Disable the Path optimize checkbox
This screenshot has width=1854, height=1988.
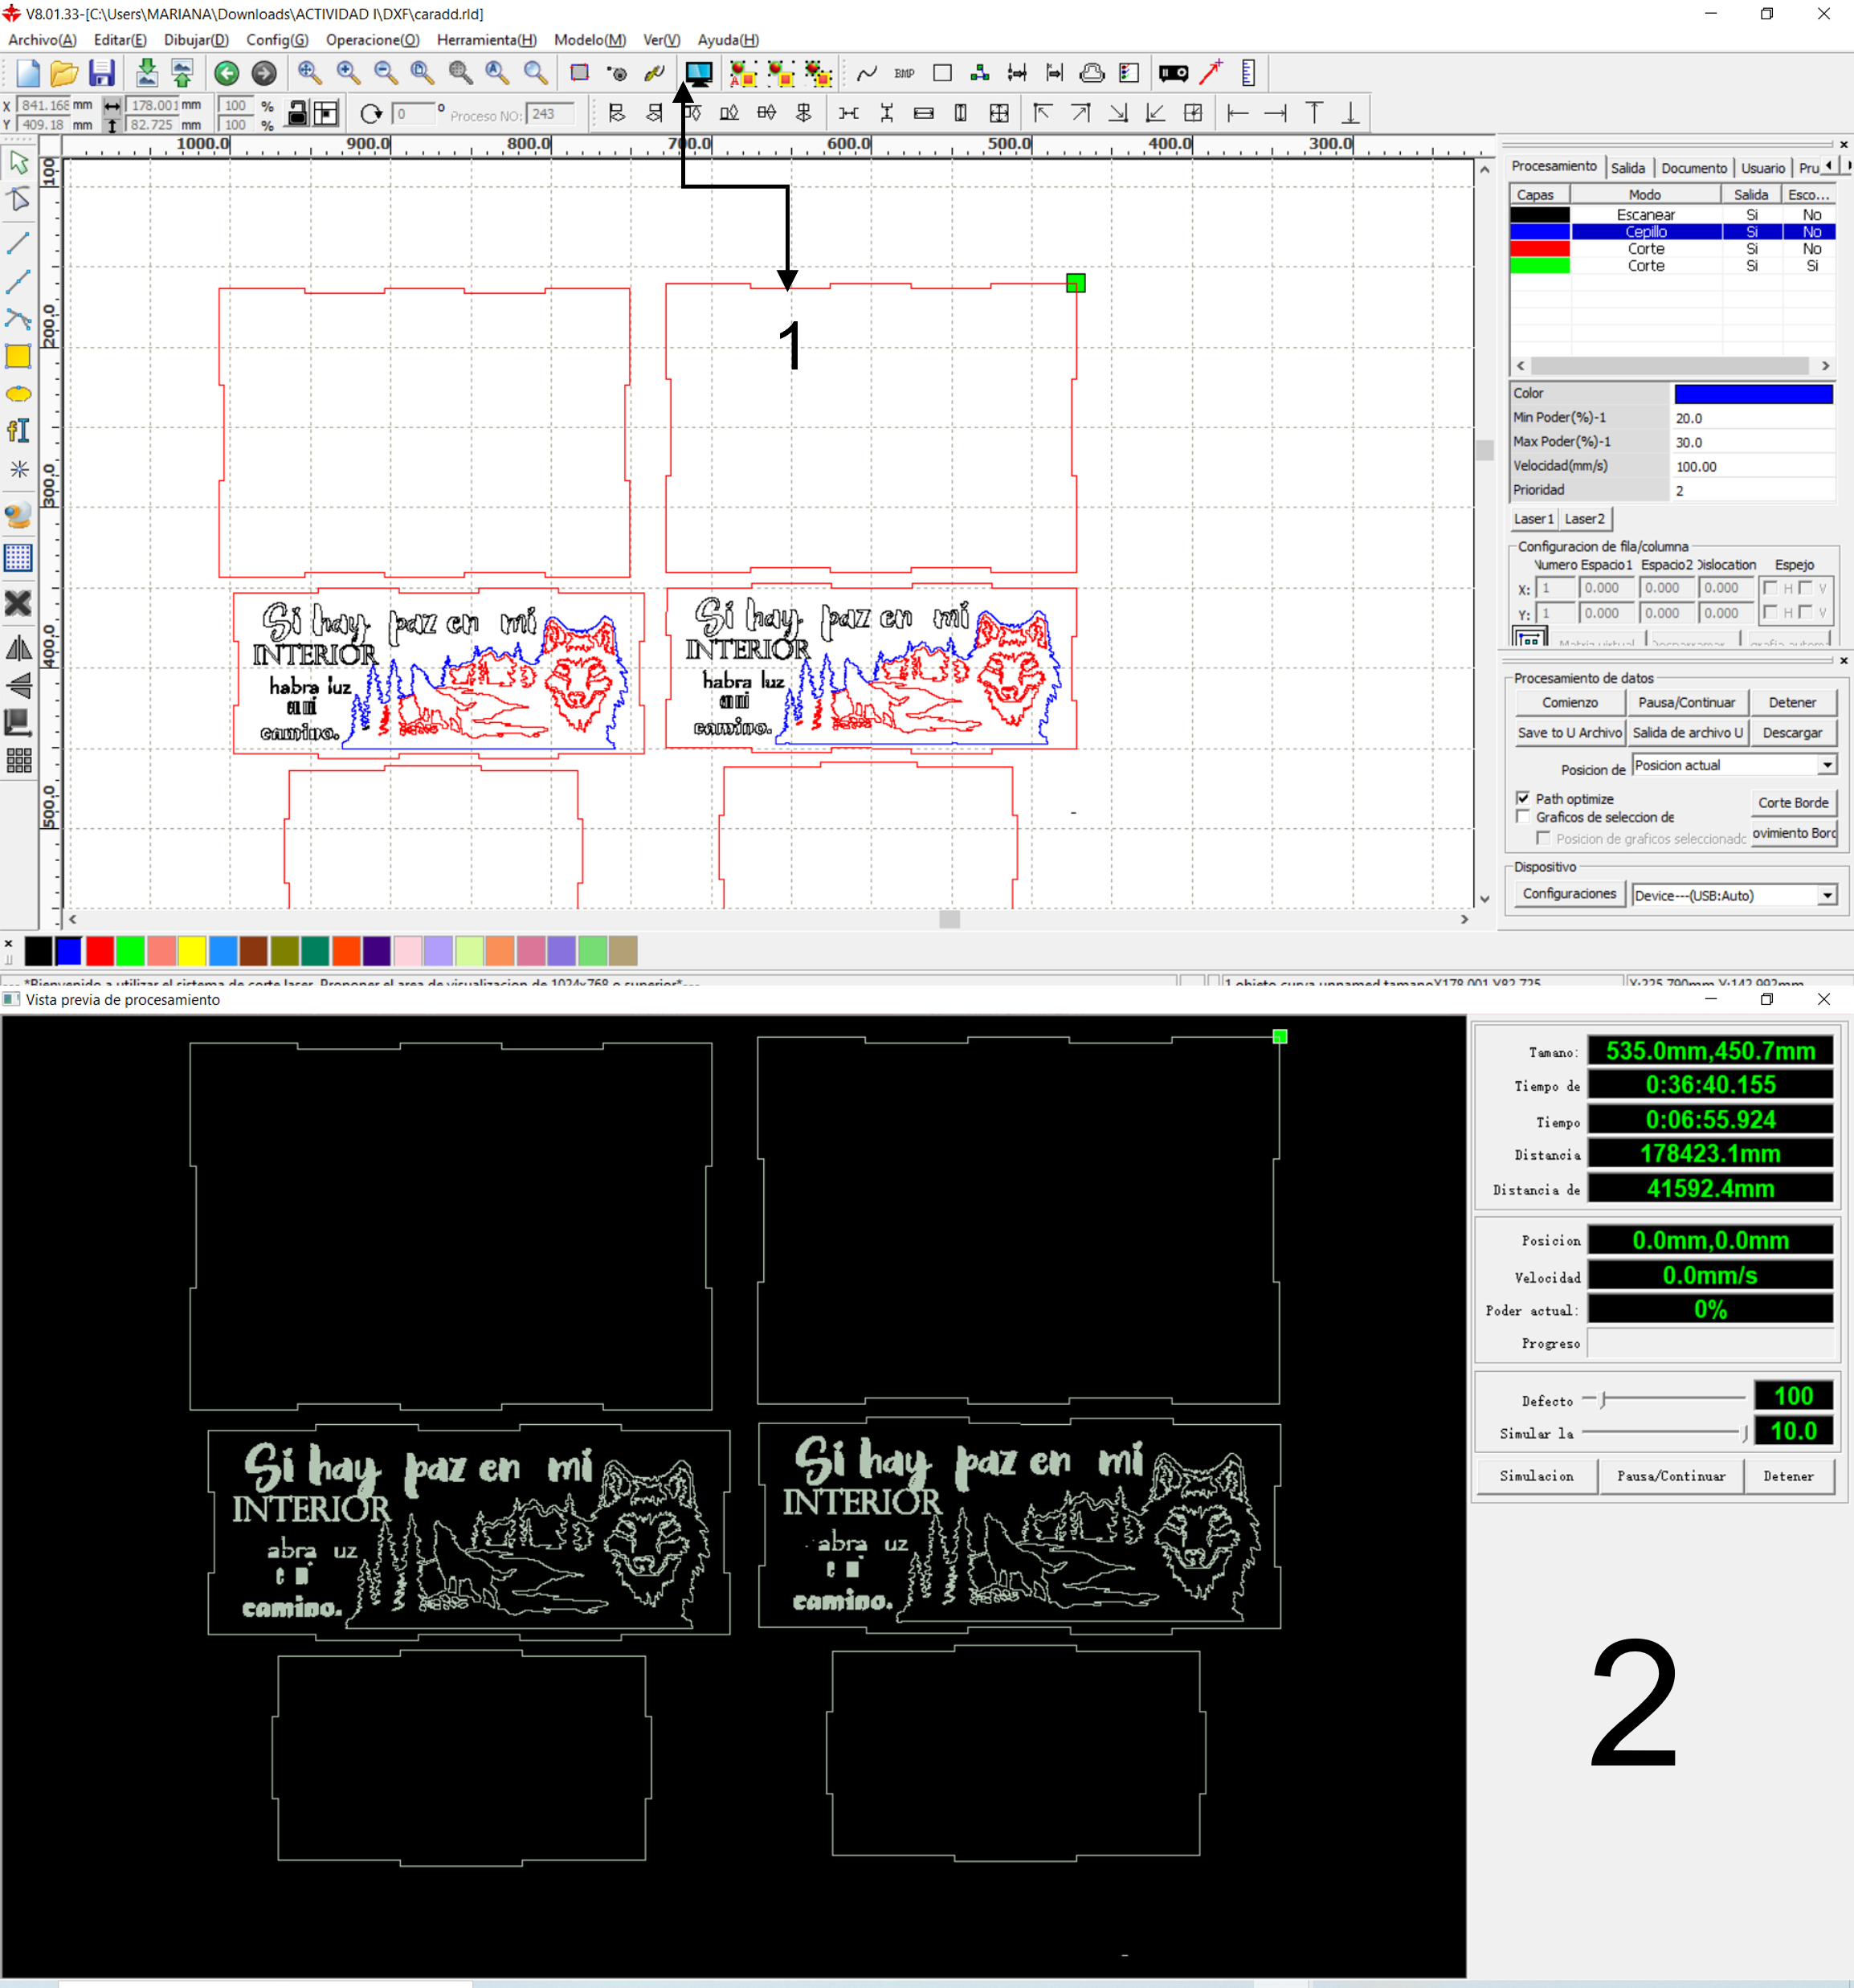[1522, 798]
